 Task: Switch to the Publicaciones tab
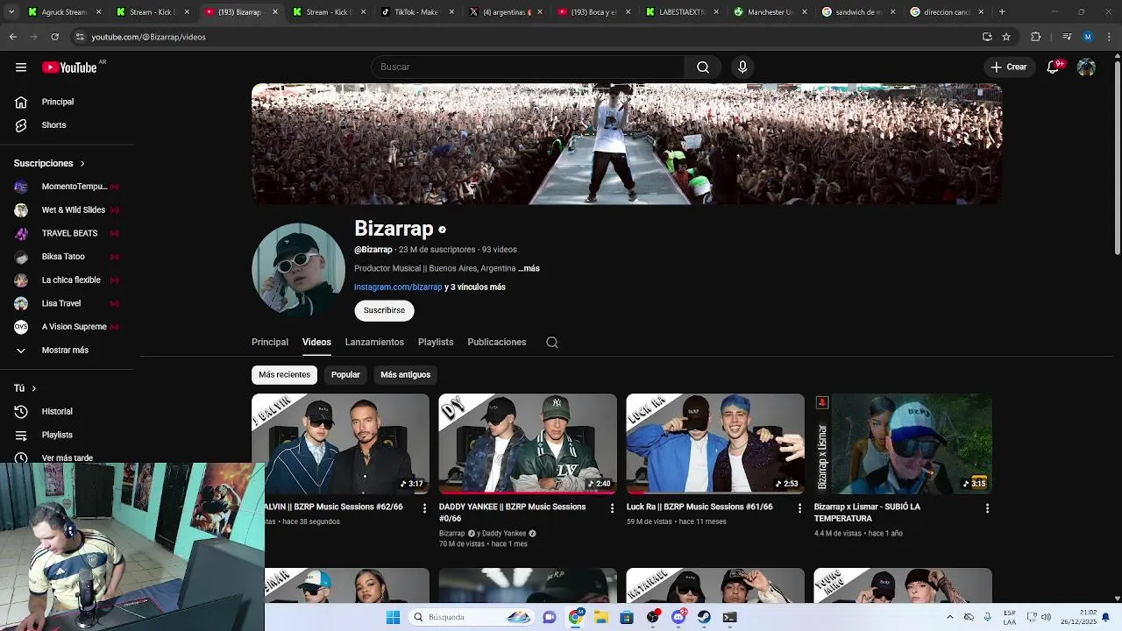[x=497, y=343]
